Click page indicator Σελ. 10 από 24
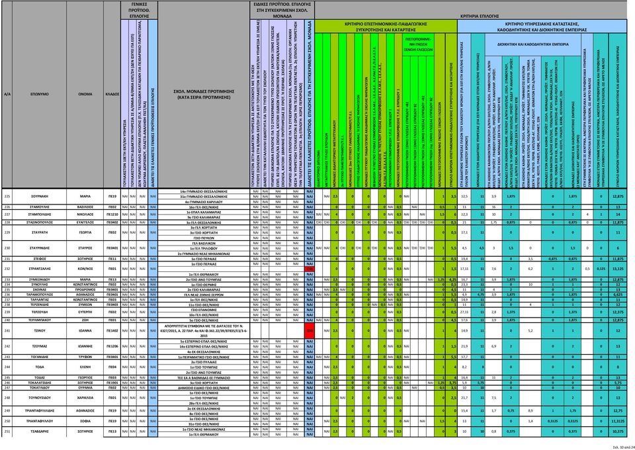This screenshot has height=450, width=635. tap(623, 447)
